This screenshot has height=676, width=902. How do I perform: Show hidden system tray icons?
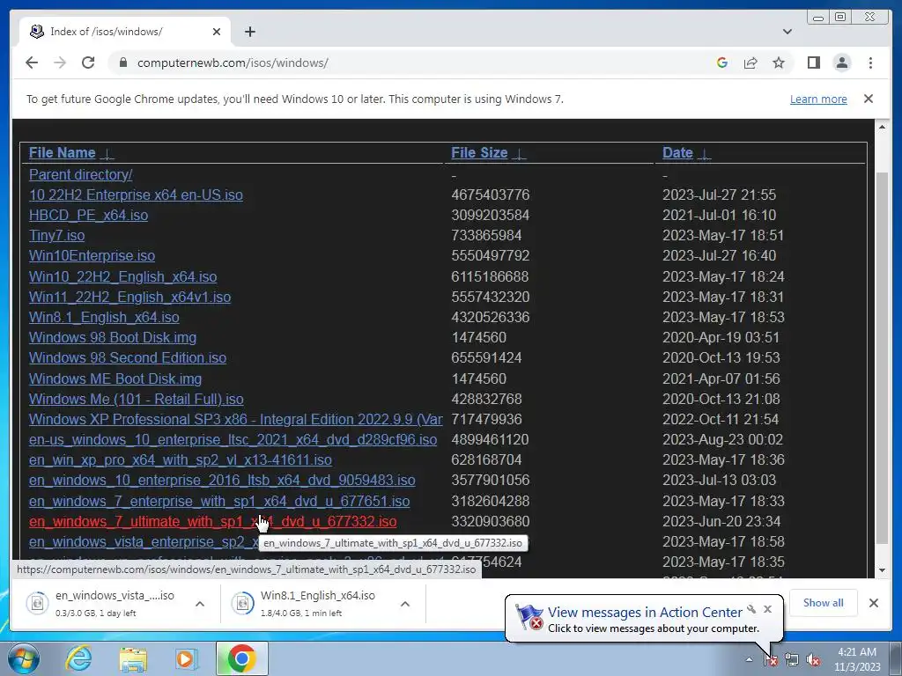749,659
